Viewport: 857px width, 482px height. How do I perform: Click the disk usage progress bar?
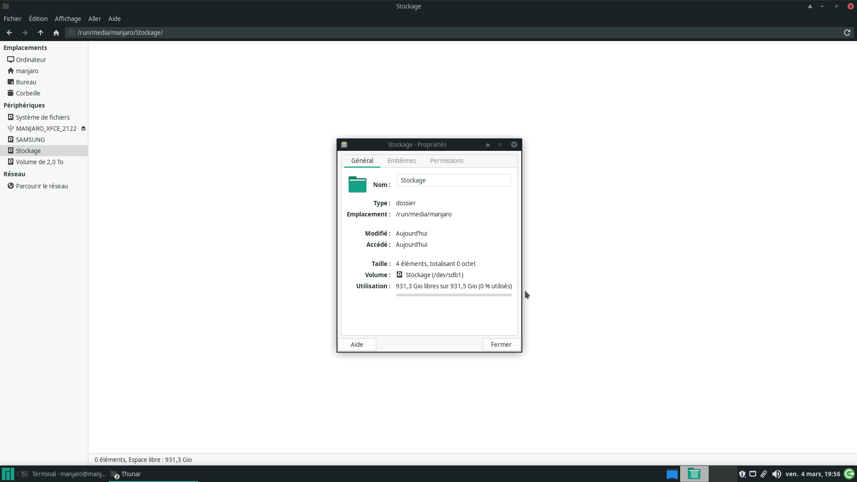(x=453, y=295)
